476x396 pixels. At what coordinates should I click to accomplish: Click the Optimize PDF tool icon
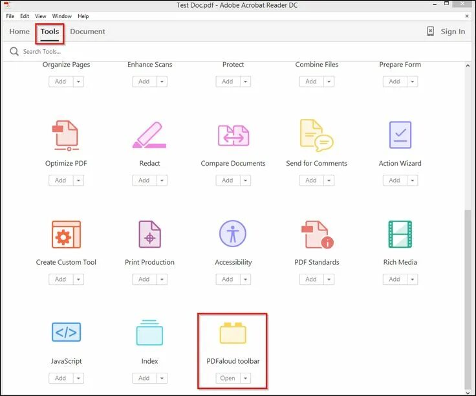pos(65,135)
